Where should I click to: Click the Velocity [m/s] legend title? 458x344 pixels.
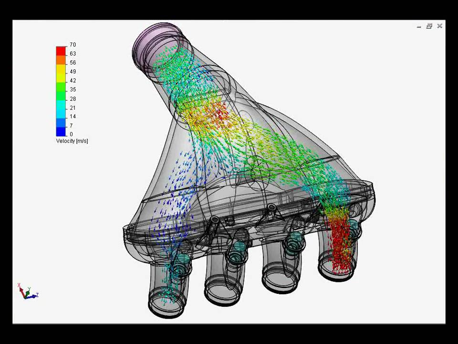coord(72,141)
